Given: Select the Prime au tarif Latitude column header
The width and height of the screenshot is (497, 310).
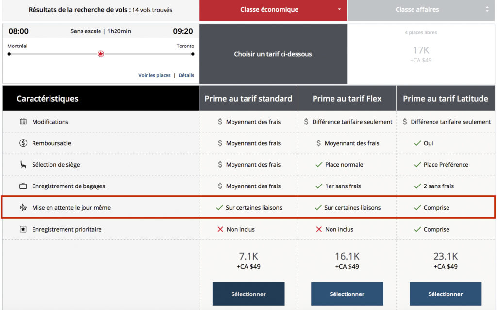Looking at the screenshot, I should (446, 99).
